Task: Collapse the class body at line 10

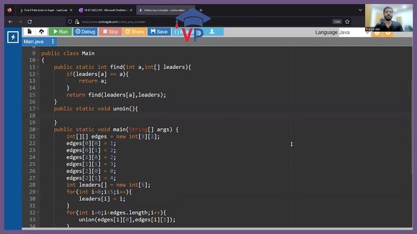Action: pos(38,60)
